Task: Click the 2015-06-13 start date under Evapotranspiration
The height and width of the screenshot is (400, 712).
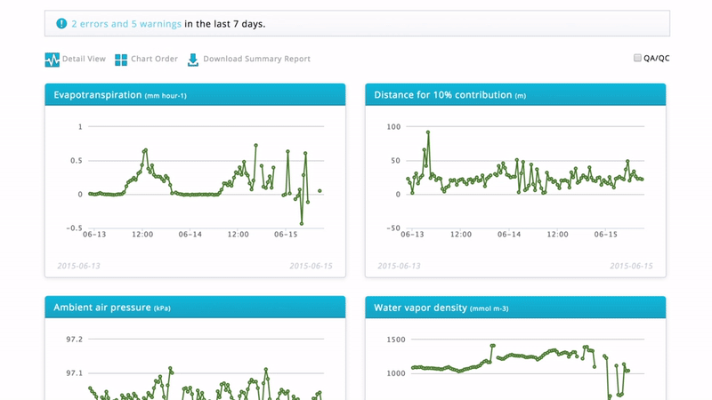Action: point(77,266)
